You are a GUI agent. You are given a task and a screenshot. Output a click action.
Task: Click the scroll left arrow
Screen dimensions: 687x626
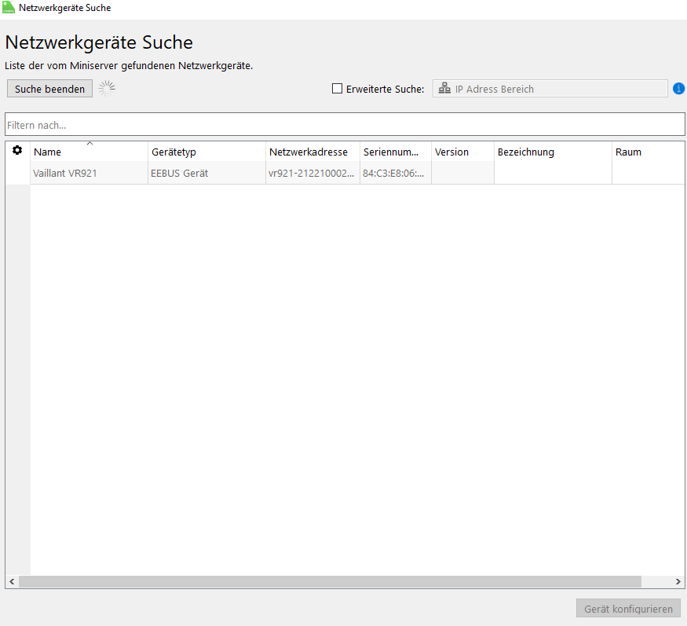[x=12, y=582]
